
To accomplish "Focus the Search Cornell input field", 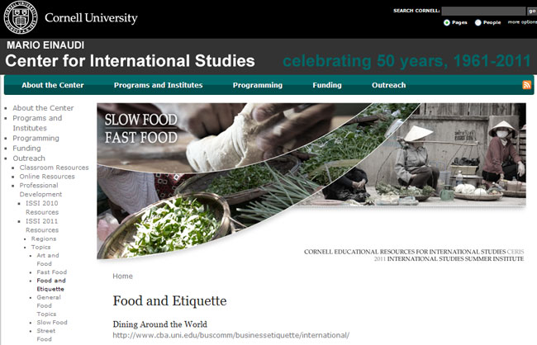I will 483,11.
